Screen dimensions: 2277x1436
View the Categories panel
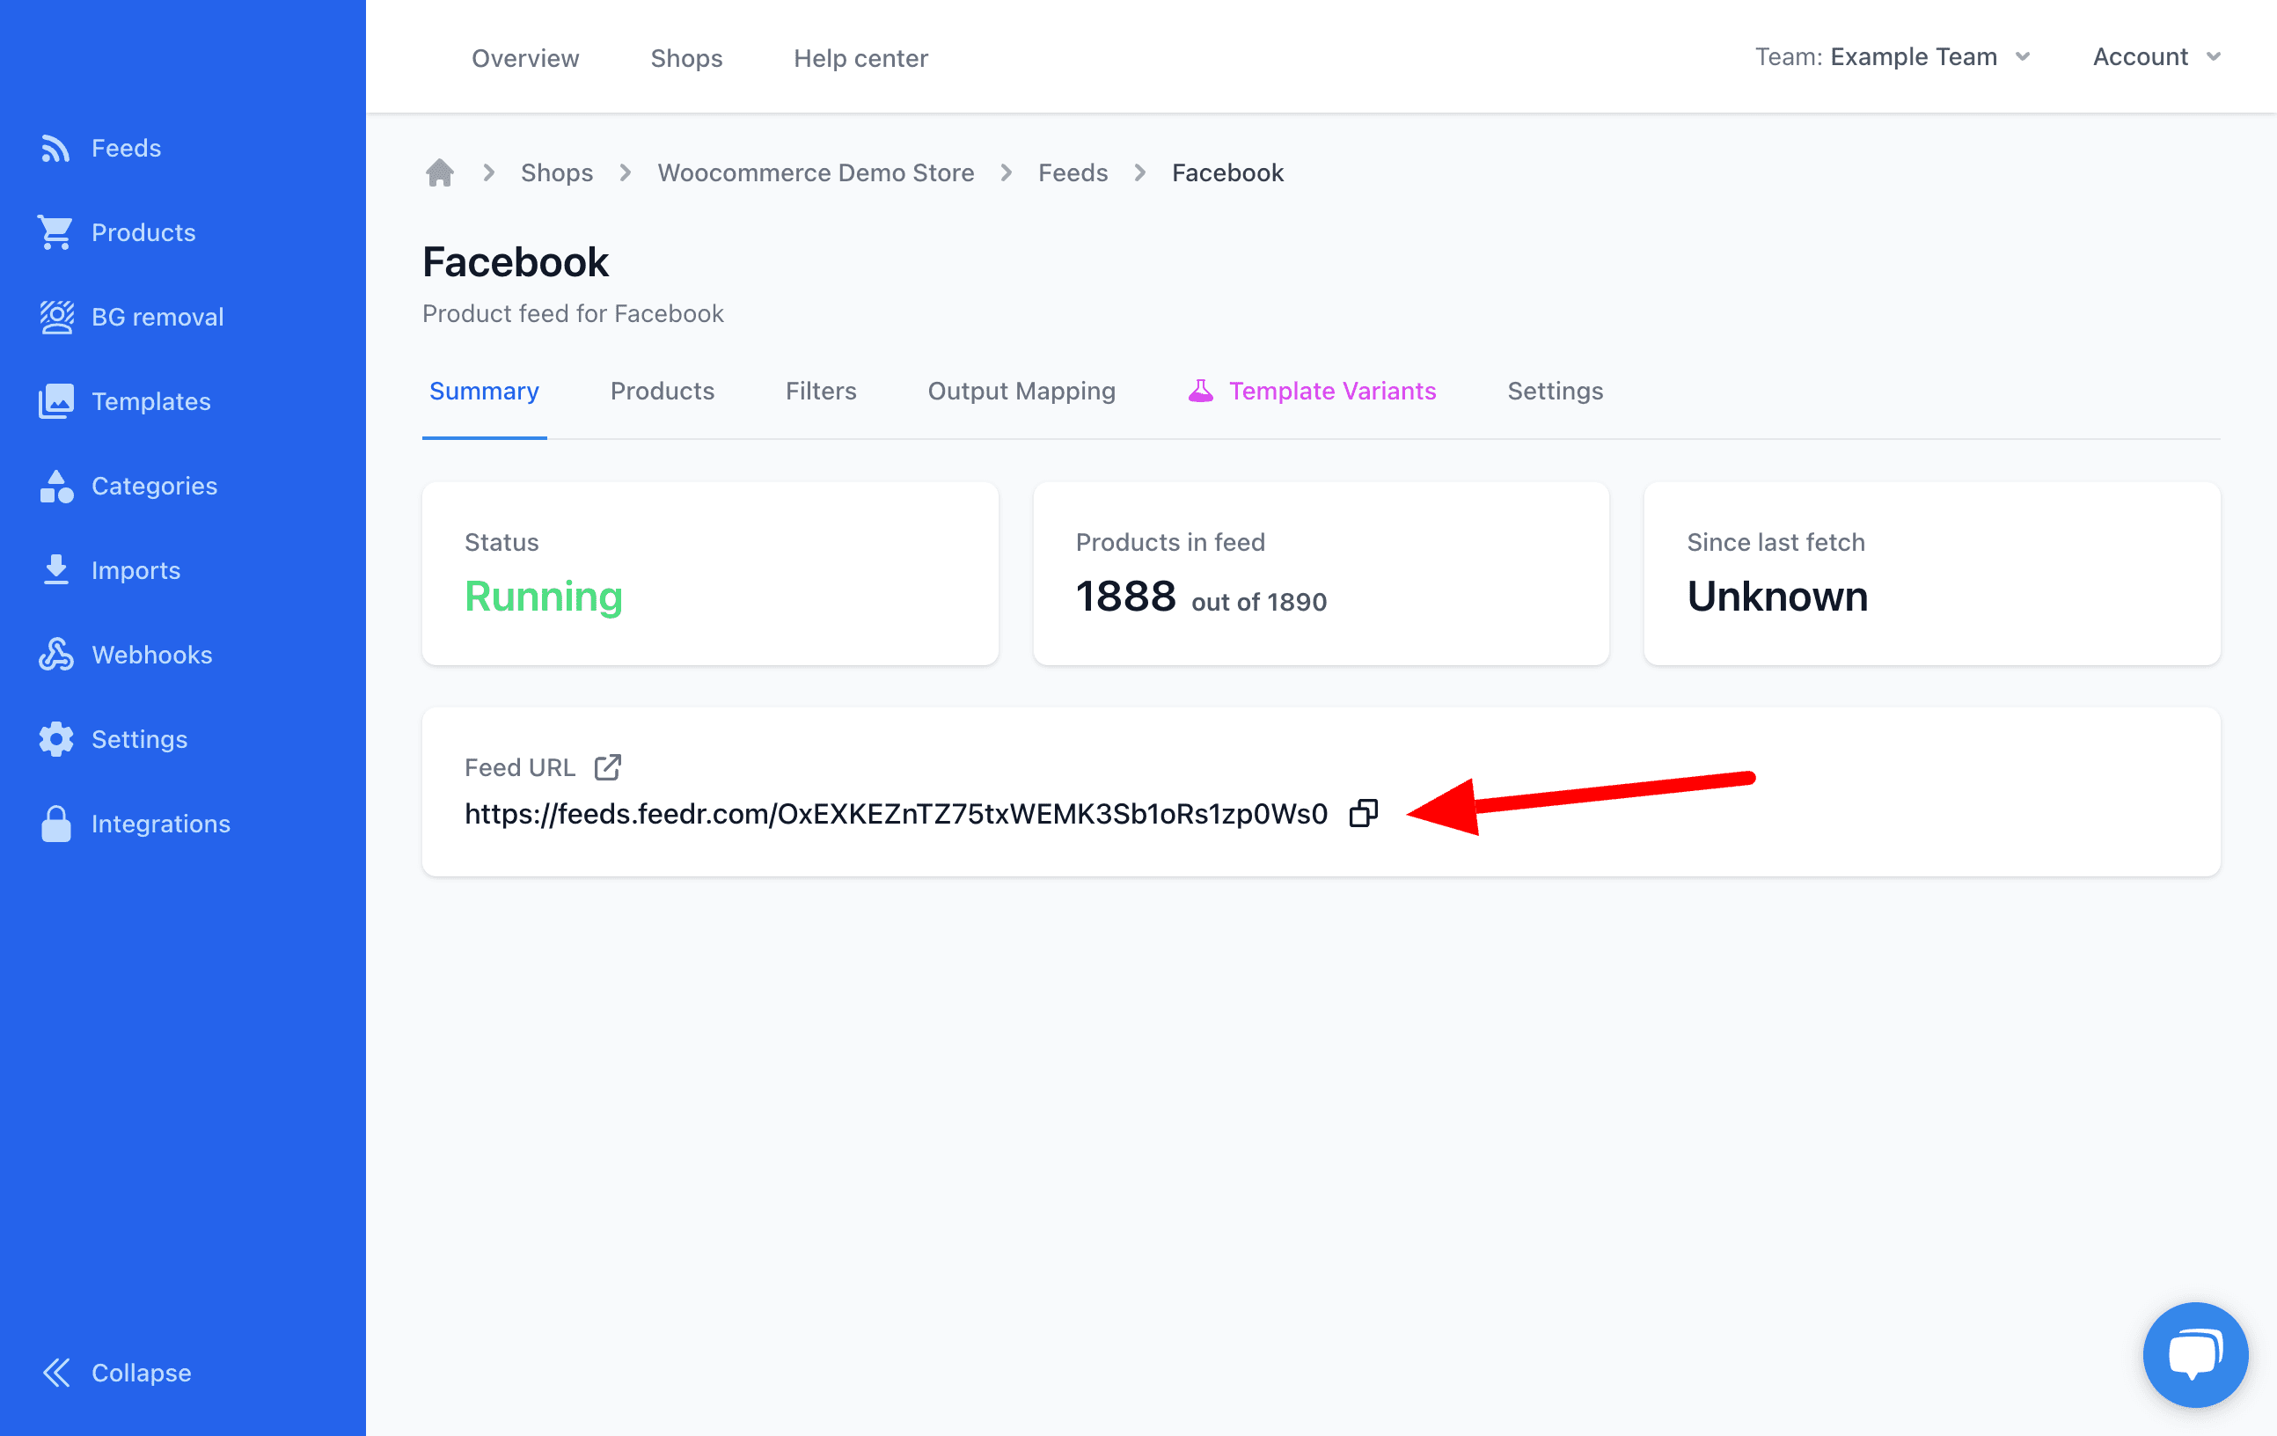(x=153, y=486)
